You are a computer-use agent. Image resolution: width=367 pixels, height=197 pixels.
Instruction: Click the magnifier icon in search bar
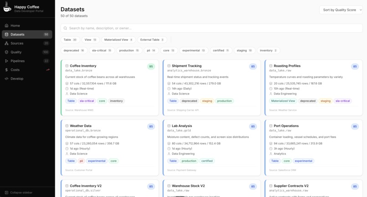(65, 28)
